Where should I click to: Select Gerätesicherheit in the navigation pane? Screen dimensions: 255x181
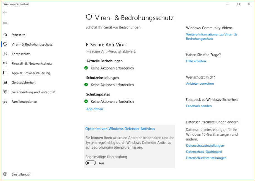24,82
